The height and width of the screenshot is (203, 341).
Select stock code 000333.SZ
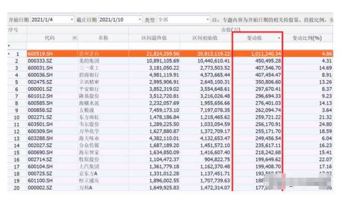(40, 61)
